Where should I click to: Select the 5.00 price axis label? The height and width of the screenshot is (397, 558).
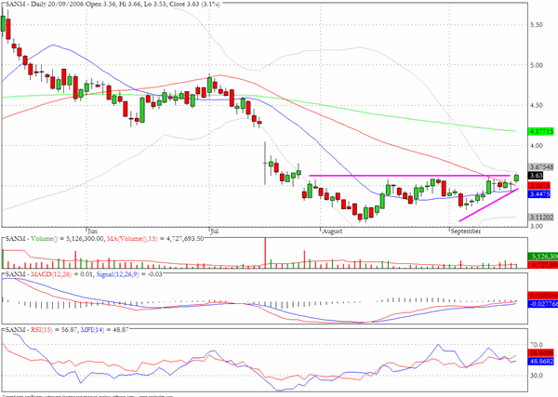pos(536,65)
